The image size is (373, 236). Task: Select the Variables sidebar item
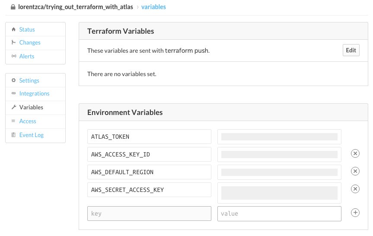[31, 107]
